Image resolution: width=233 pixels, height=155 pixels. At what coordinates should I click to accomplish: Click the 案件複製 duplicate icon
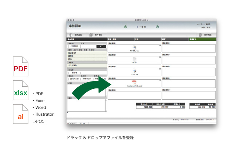(x=91, y=35)
